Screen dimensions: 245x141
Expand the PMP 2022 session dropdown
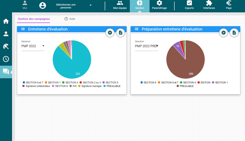[x=33, y=46]
